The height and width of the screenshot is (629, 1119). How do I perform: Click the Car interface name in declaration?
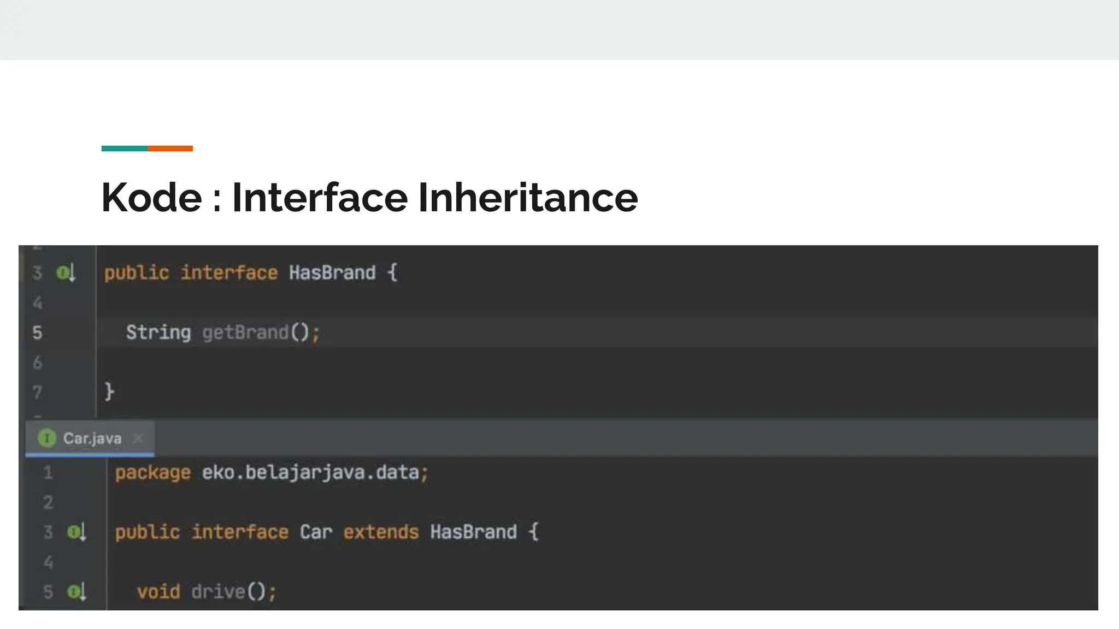tap(316, 532)
